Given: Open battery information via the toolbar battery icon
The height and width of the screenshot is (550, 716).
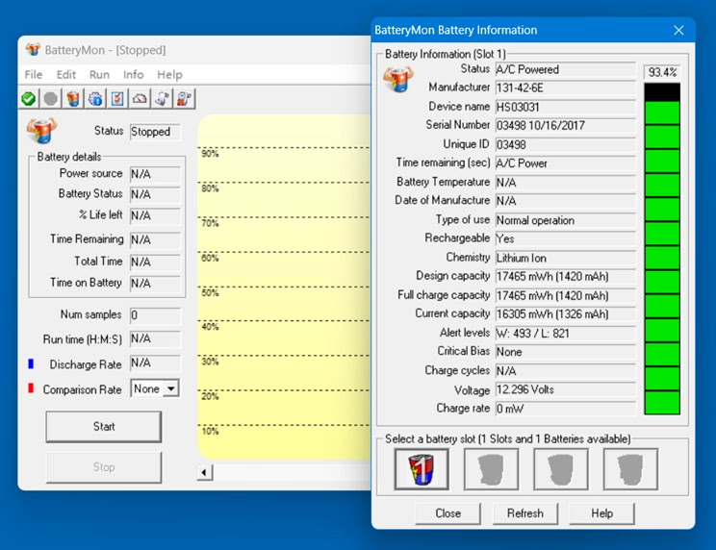Looking at the screenshot, I should pos(73,98).
